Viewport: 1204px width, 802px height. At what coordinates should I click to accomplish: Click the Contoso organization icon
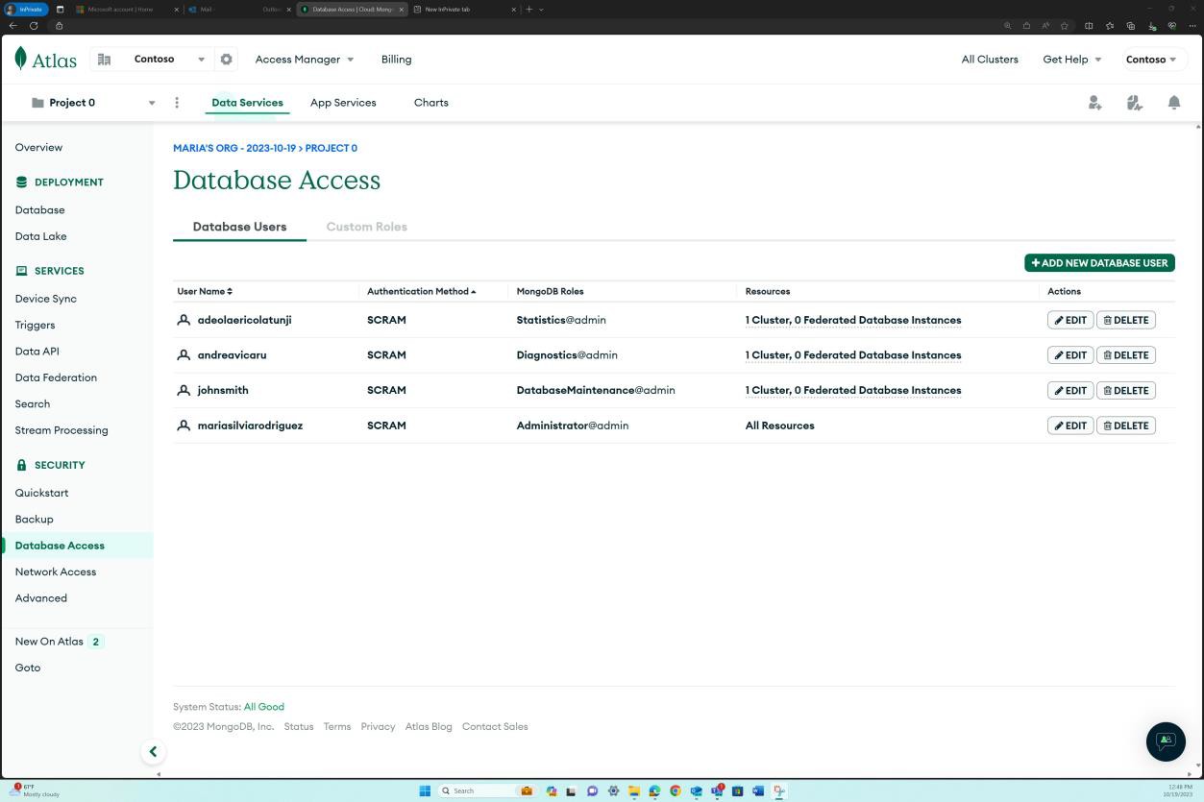[x=105, y=59]
